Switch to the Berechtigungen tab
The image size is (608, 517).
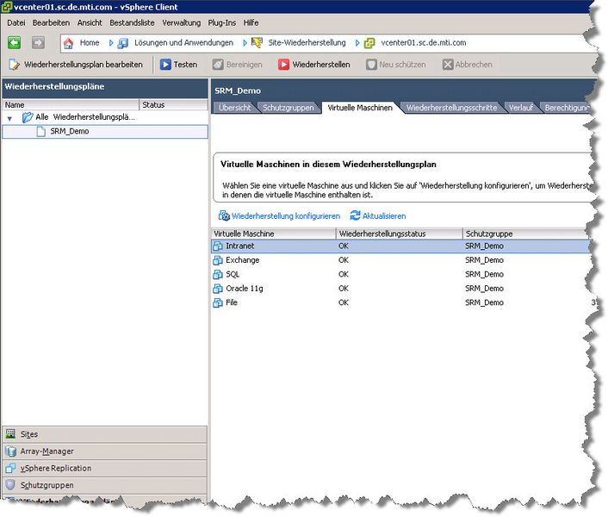point(567,108)
